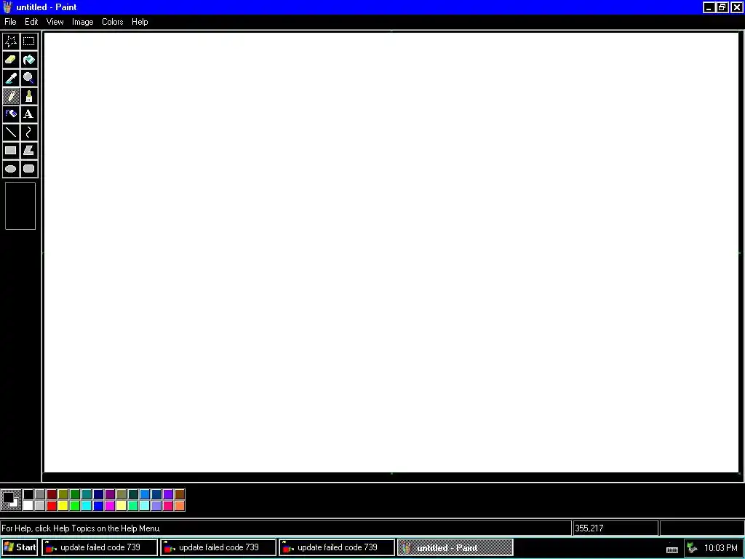
Task: Pick the Rounded Rectangle tool
Action: pos(29,169)
